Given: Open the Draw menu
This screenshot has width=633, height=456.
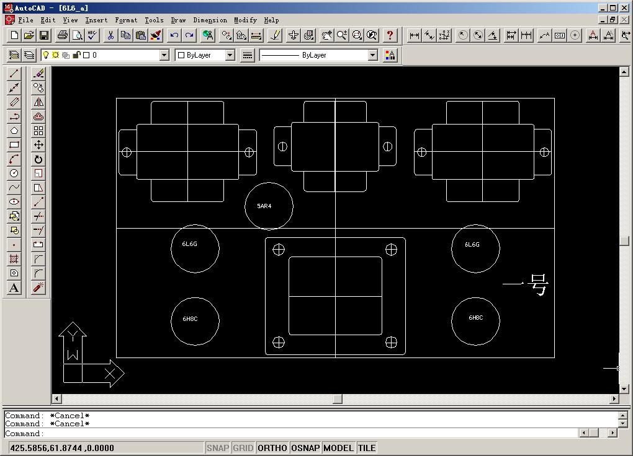Looking at the screenshot, I should 178,20.
